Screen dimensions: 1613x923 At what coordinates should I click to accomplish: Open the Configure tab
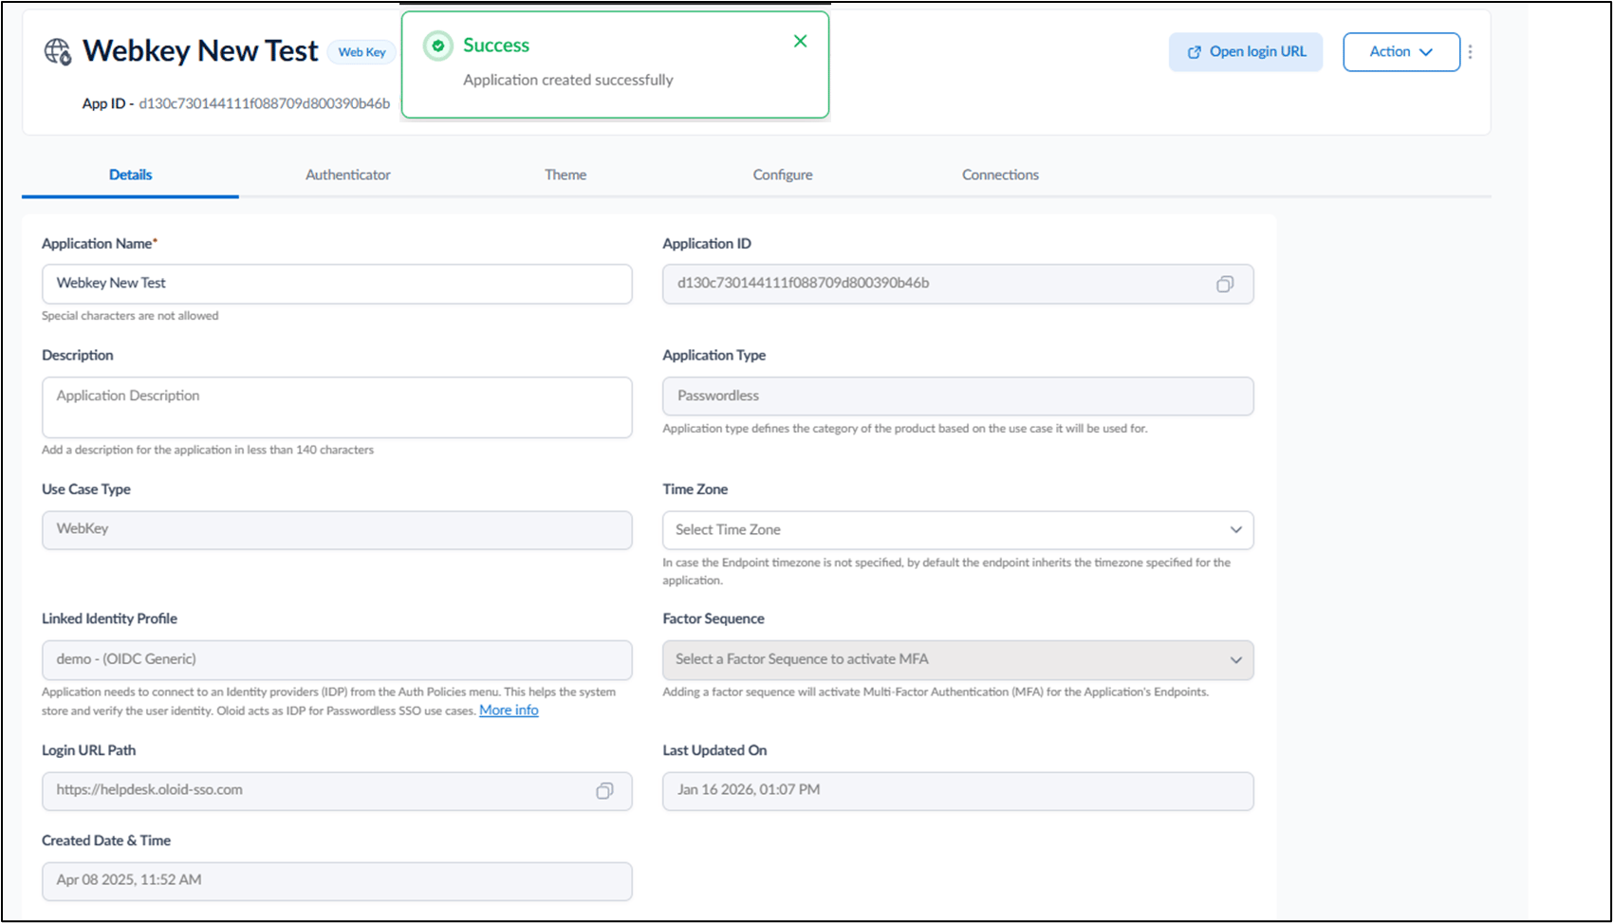pos(783,175)
